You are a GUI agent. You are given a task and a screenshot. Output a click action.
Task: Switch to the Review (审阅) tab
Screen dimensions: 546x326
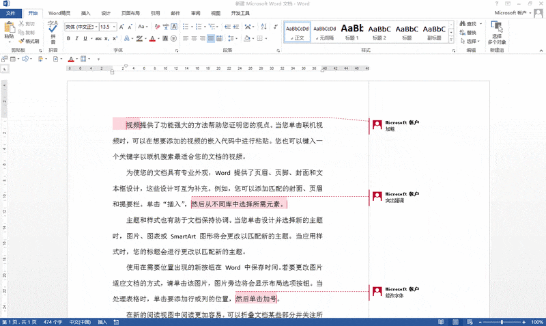click(x=196, y=13)
